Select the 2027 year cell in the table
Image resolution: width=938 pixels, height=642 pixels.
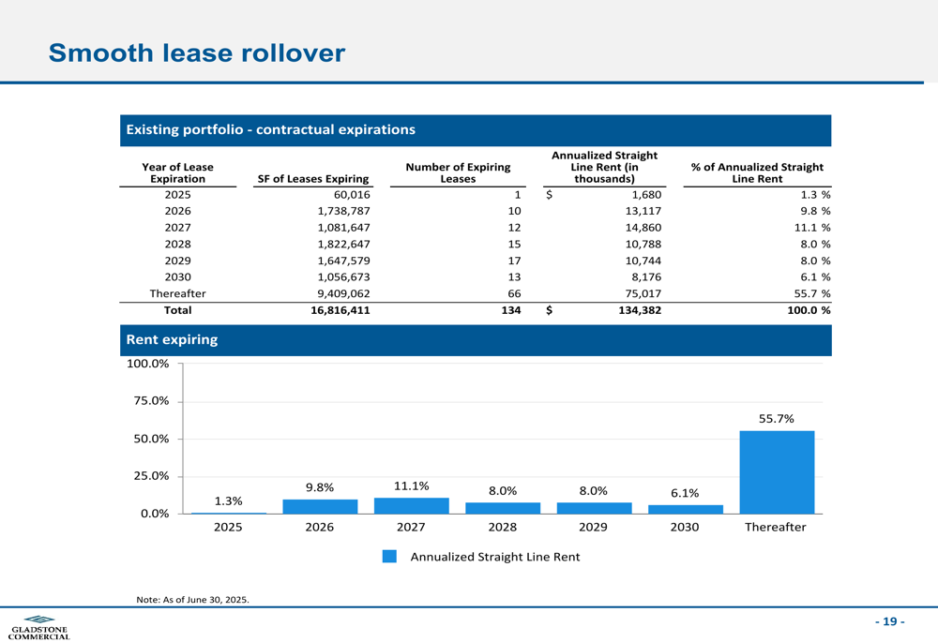177,228
